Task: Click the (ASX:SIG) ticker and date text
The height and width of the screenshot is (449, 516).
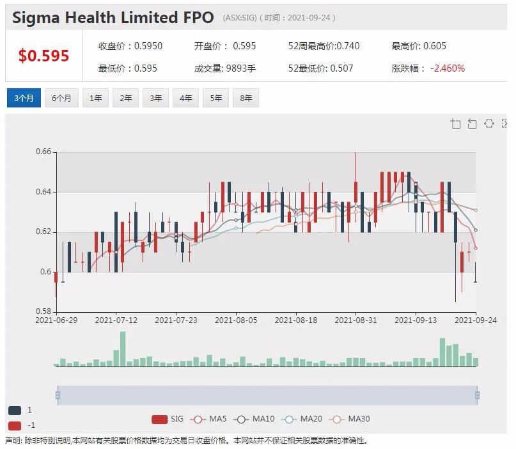Action: [x=279, y=17]
